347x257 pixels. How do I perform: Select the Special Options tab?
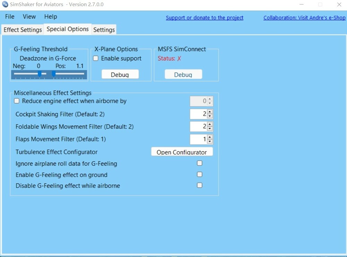click(68, 29)
